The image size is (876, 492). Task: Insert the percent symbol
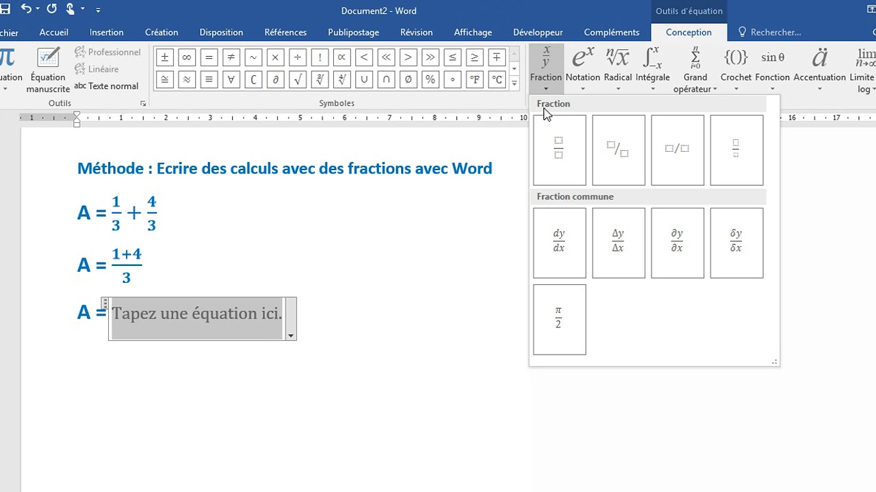point(430,80)
